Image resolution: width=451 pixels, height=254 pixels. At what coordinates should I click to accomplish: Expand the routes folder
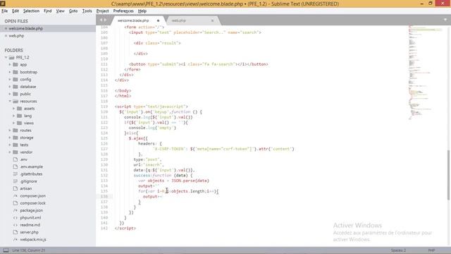[x=9, y=130]
